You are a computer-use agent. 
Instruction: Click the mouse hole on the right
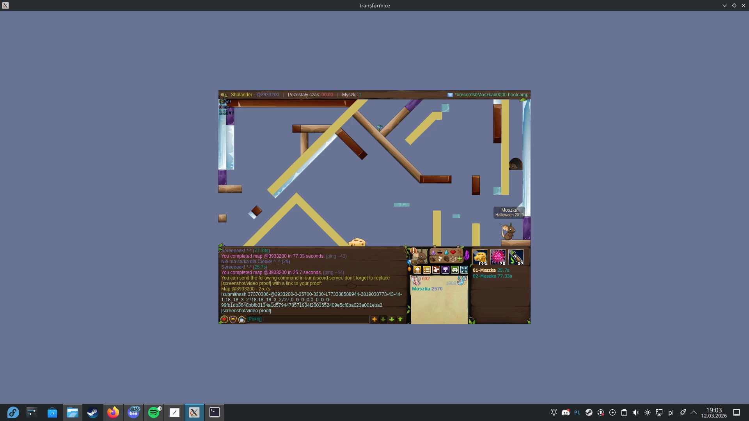click(515, 164)
